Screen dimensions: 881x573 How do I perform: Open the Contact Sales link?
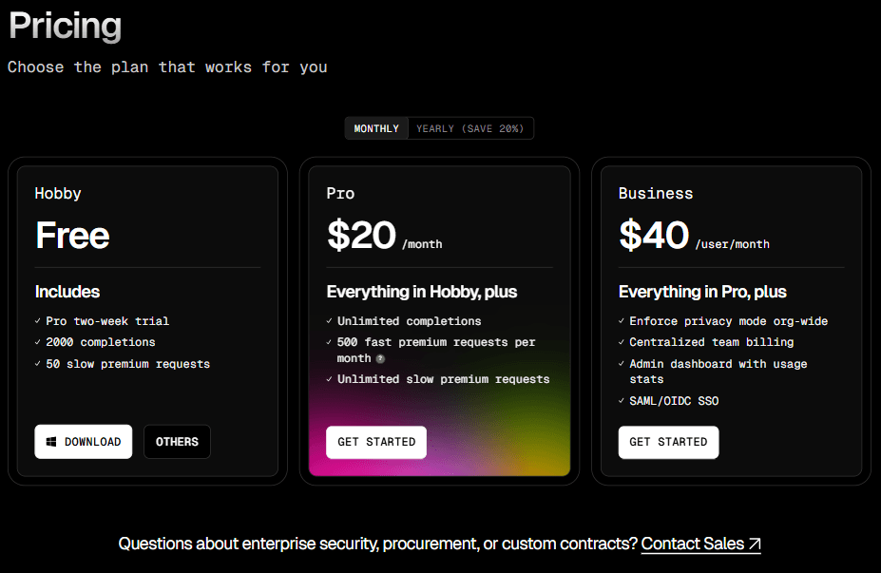click(x=693, y=544)
